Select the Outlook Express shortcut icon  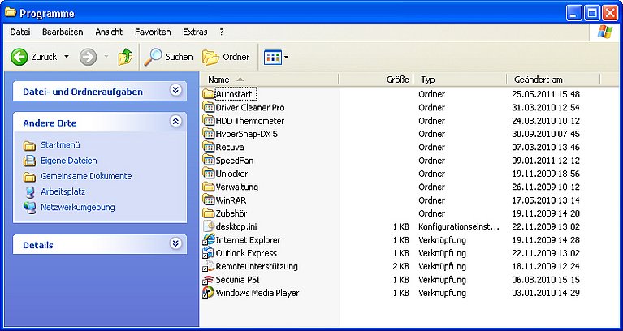(209, 253)
